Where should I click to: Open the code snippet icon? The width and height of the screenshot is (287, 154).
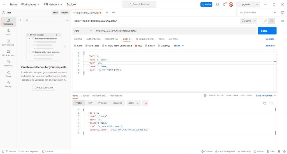[283, 21]
